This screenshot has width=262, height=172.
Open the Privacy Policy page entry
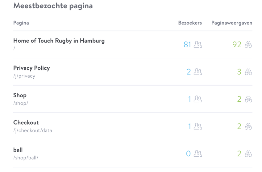31,68
